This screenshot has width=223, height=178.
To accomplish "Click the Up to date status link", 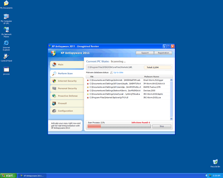I will point(118,72).
